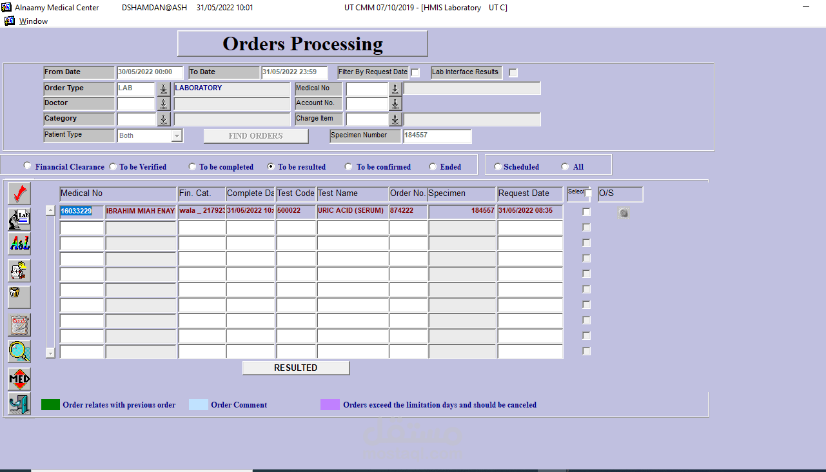The width and height of the screenshot is (826, 472).
Task: Click the Medical No filter input
Action: click(x=367, y=89)
